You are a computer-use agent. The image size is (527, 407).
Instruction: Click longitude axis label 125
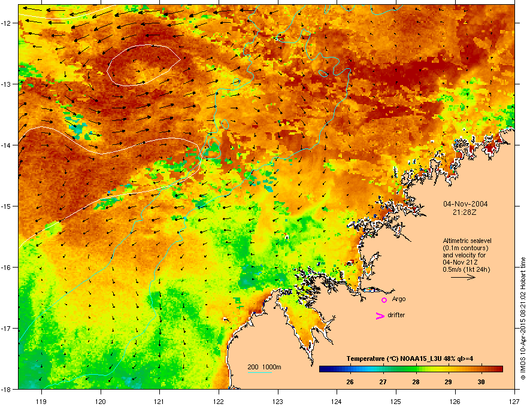[x=396, y=402]
